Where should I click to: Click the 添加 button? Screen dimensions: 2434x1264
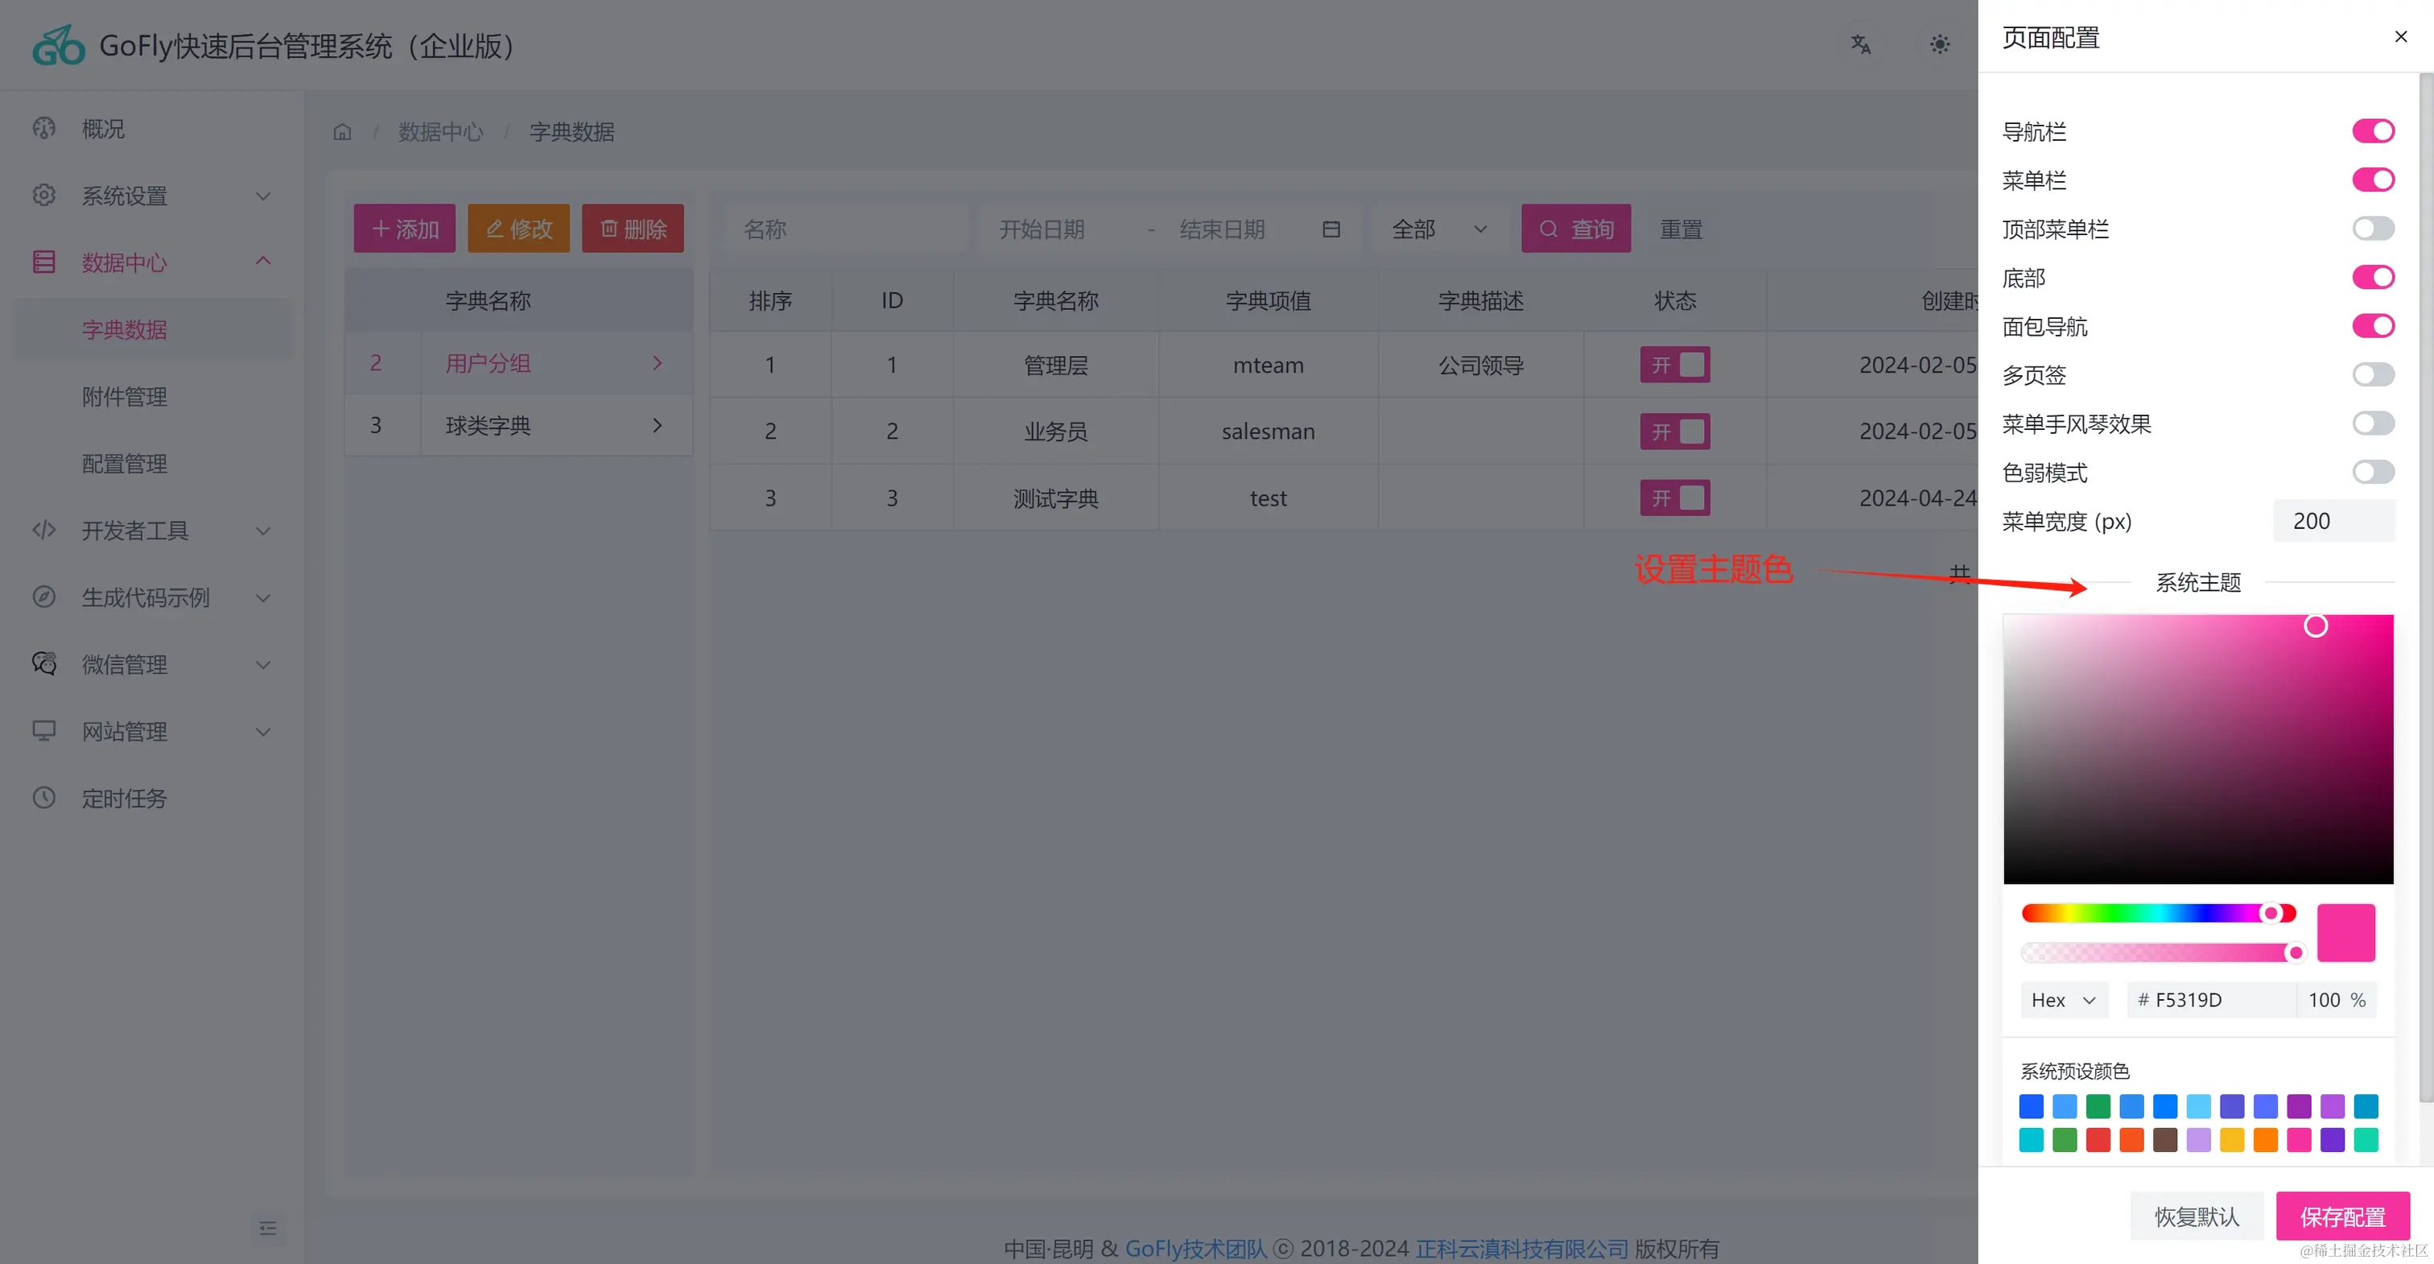click(x=404, y=229)
